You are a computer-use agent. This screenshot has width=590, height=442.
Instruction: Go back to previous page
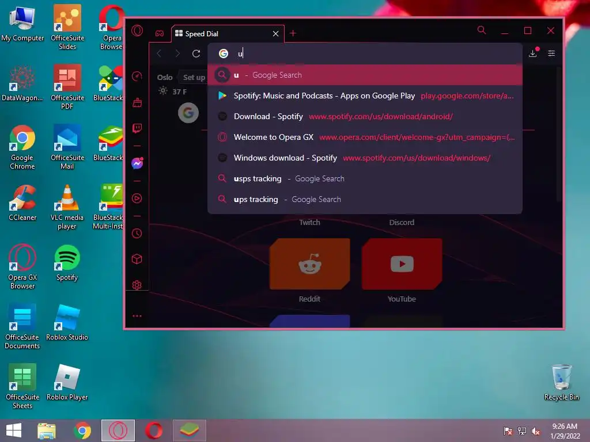(159, 54)
